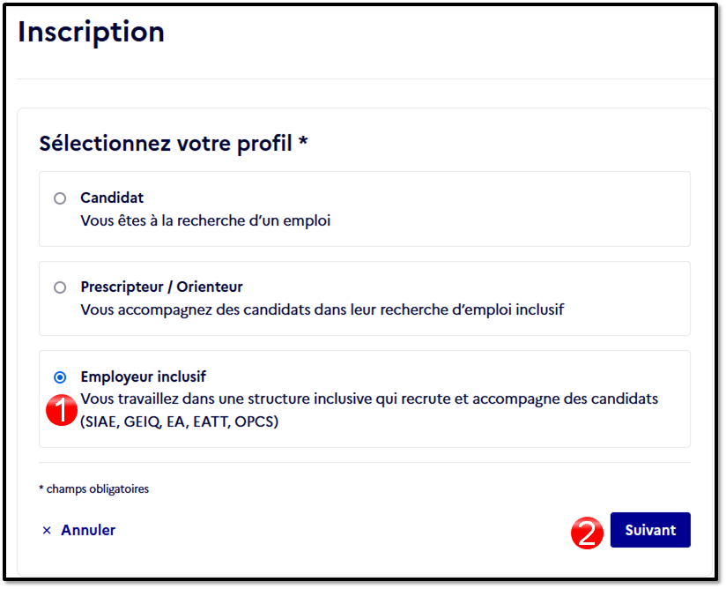Click the "champs obligatoires" note

pyautogui.click(x=98, y=488)
